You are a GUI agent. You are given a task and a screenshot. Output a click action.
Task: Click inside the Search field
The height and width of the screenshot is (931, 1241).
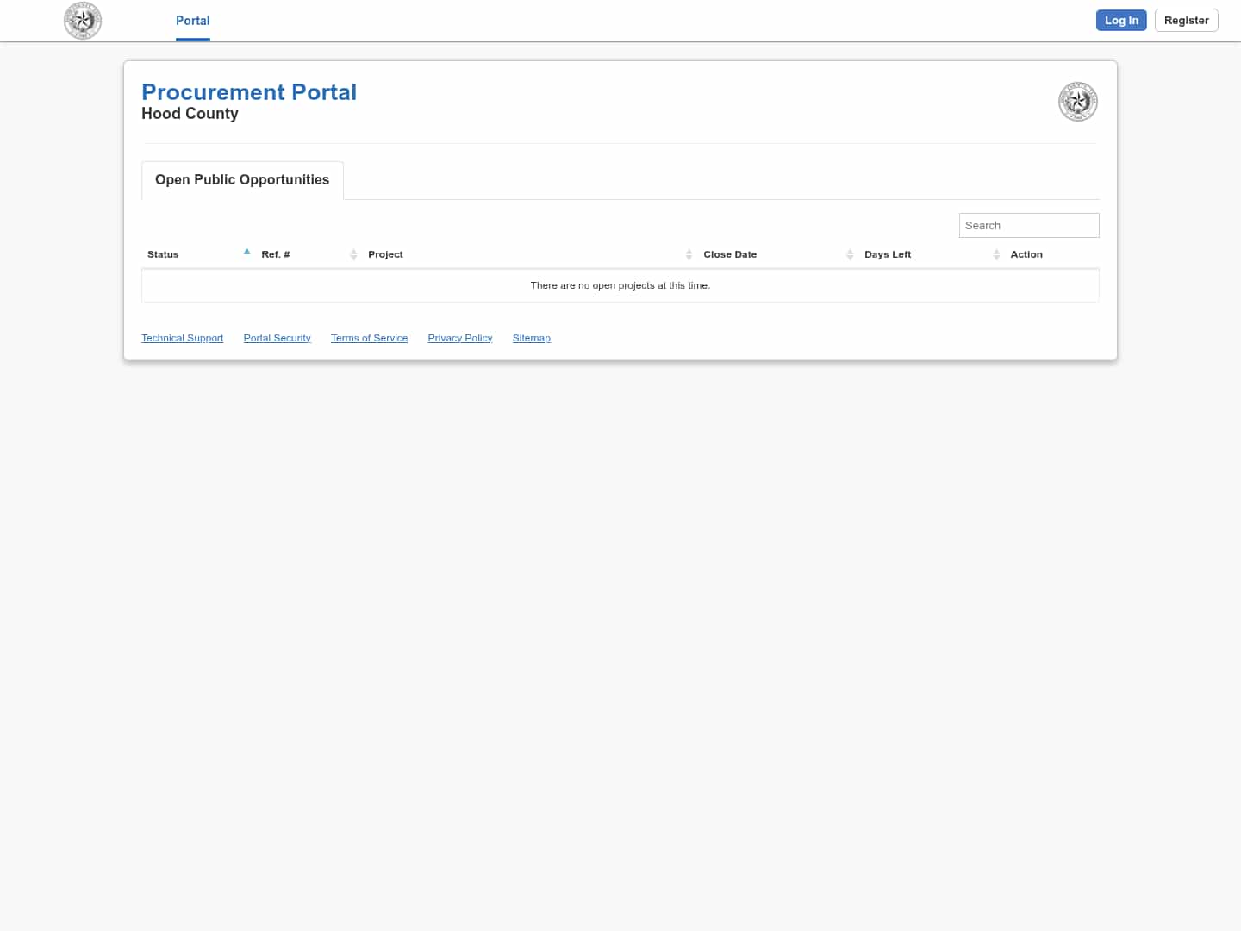point(1028,225)
